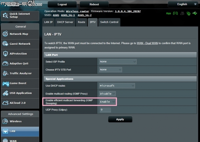
Task: Click the ASUS_5G-1 SSID link
Action: click(68, 15)
